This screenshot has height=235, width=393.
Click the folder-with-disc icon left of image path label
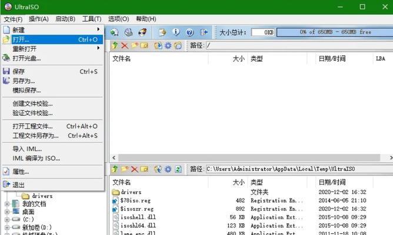[x=178, y=45]
